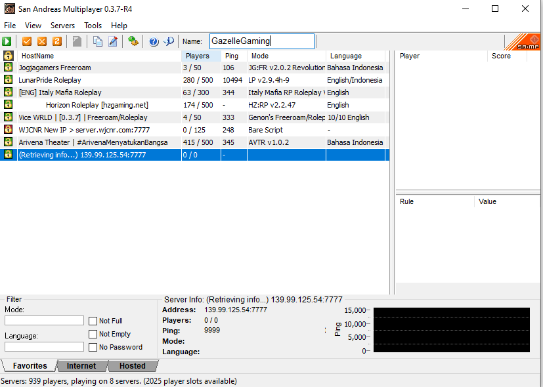This screenshot has height=387, width=543.
Task: Click the orange checkmark Add Server icon
Action: (x=27, y=41)
